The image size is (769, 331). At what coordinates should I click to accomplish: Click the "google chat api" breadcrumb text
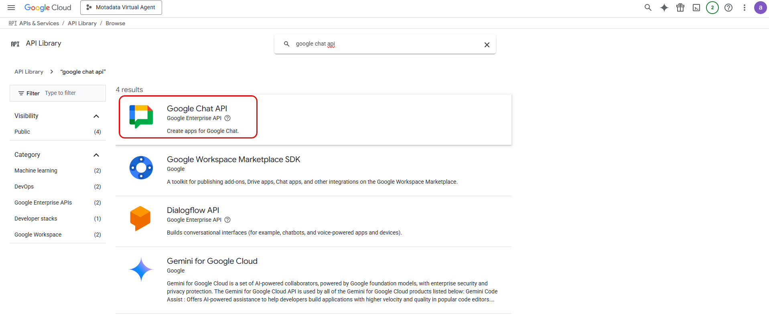tap(83, 72)
